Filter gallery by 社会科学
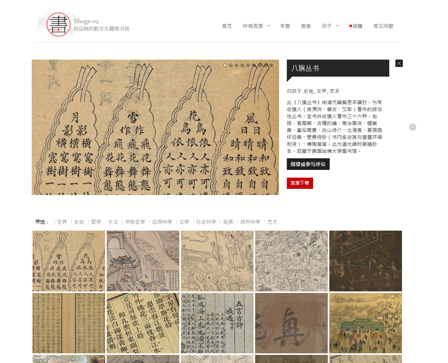 206,222
